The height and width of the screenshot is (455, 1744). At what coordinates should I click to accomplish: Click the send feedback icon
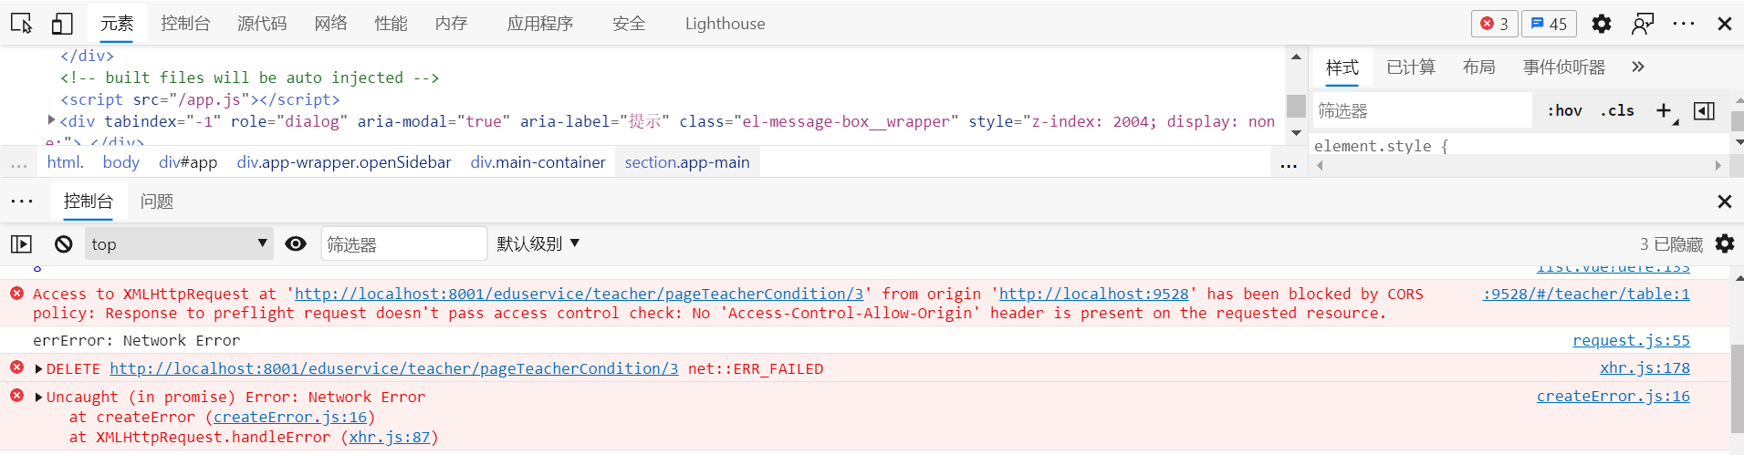tap(1643, 24)
